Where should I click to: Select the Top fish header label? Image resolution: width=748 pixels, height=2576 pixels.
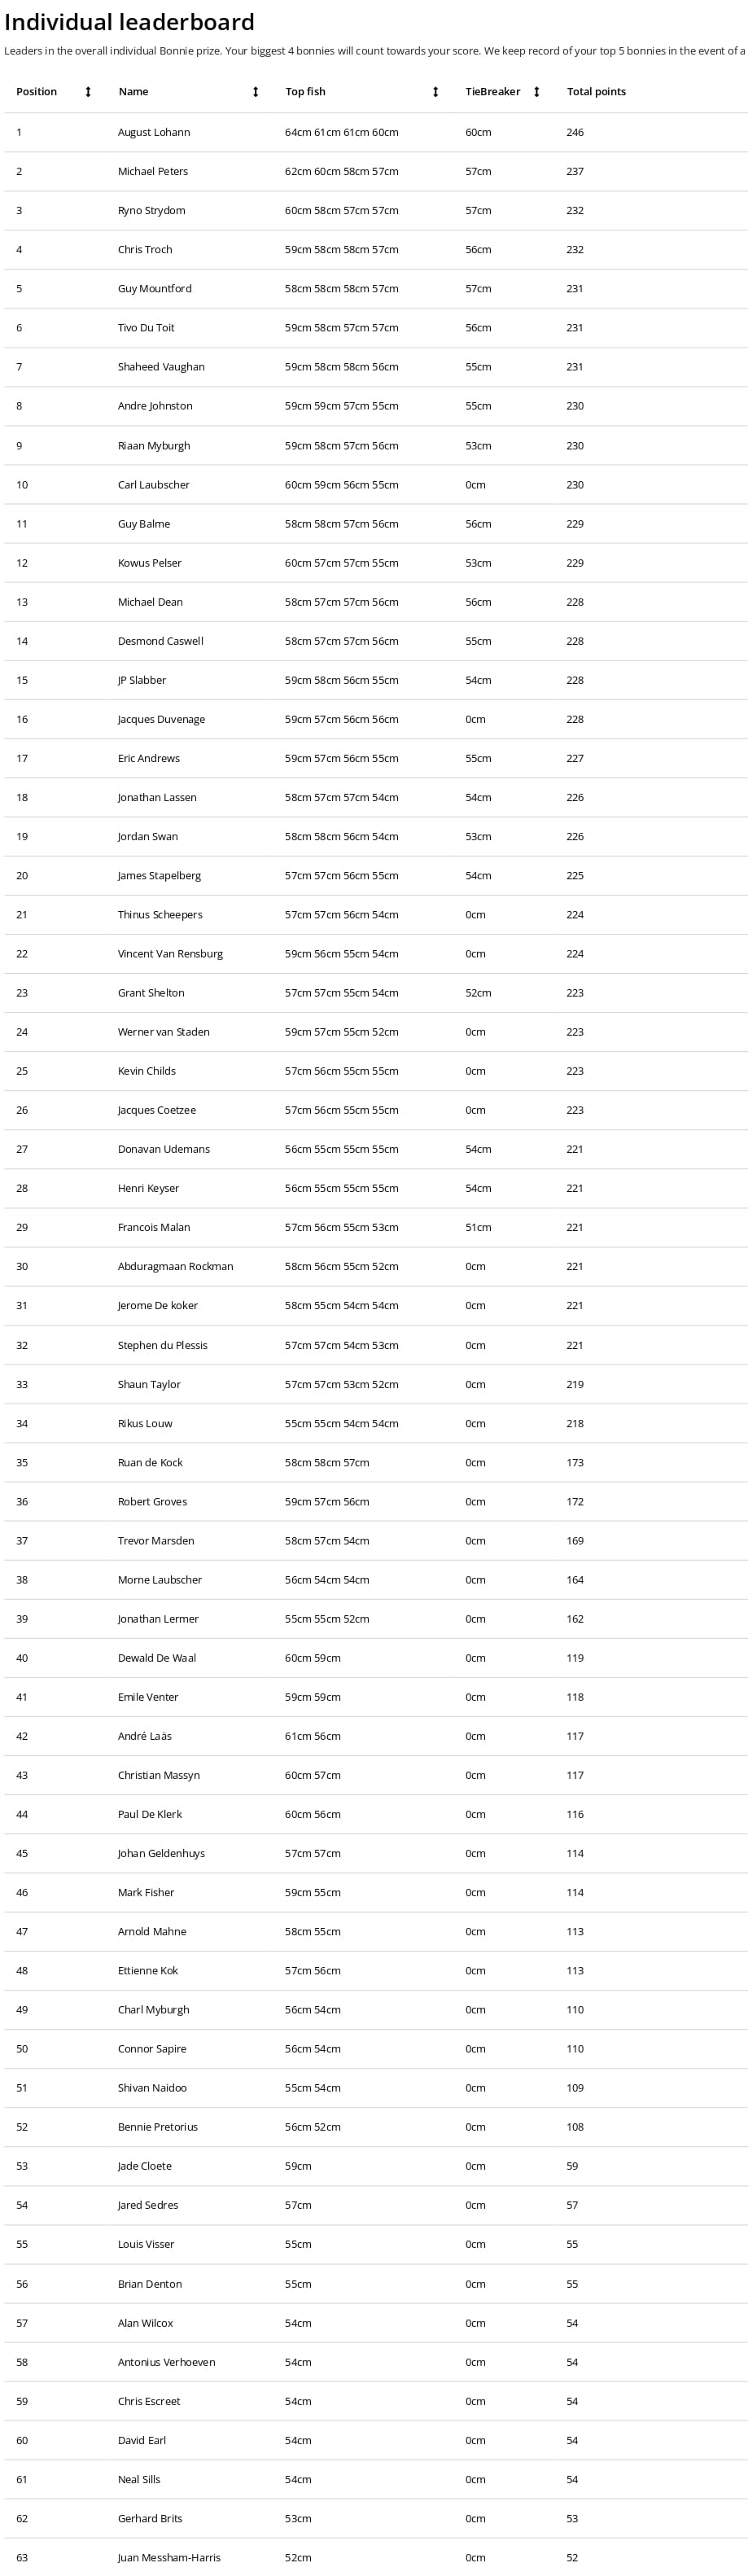305,92
